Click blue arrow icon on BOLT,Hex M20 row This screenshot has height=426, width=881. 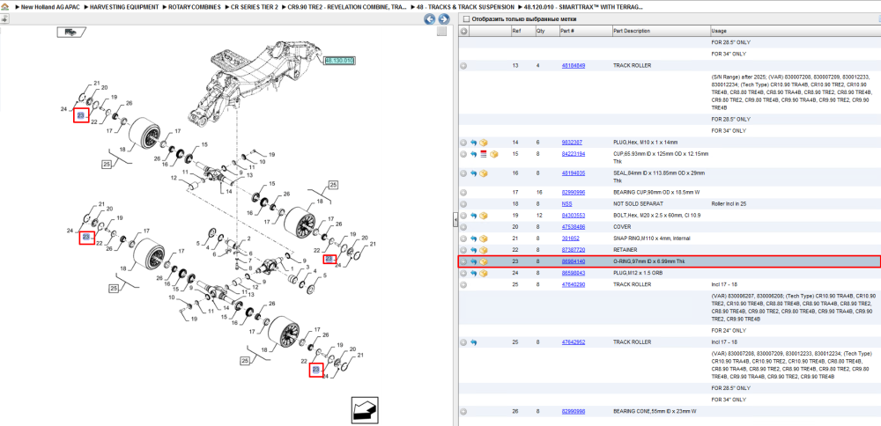[x=474, y=216]
